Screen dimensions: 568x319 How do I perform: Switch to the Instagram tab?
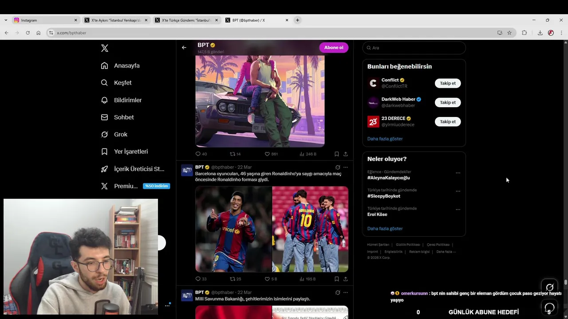[45, 20]
